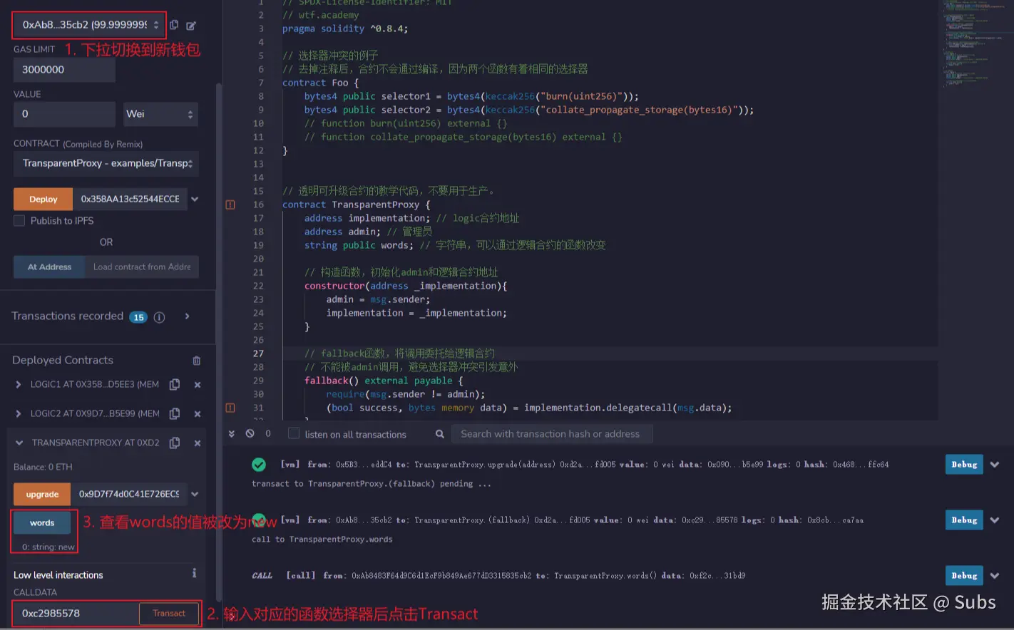Click the orange Deploy button
The width and height of the screenshot is (1014, 630).
coord(43,200)
